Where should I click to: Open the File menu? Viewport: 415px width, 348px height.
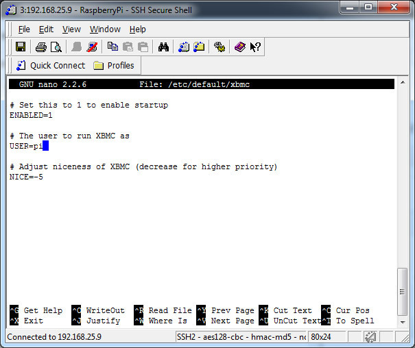coord(24,29)
